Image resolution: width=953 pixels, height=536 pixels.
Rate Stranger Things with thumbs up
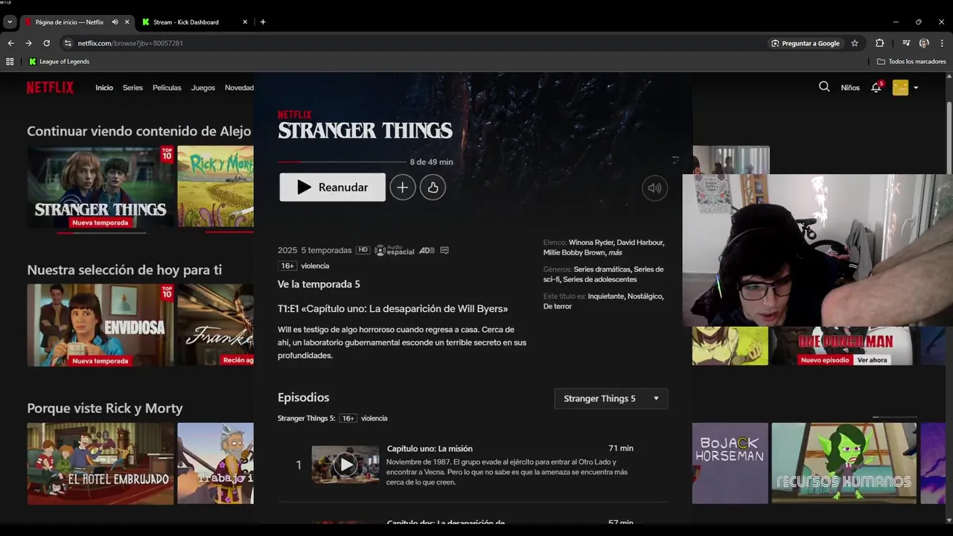[x=433, y=188]
